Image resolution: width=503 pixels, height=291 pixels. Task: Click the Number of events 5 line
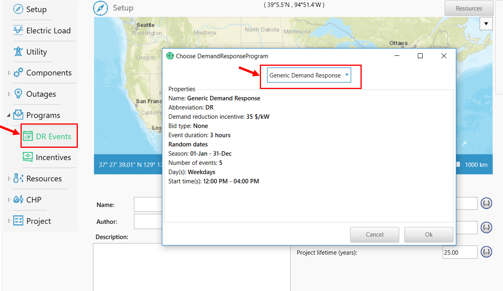coord(195,163)
